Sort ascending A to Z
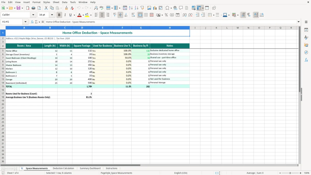Screen dimensions: 311x175 tap(131, 8)
